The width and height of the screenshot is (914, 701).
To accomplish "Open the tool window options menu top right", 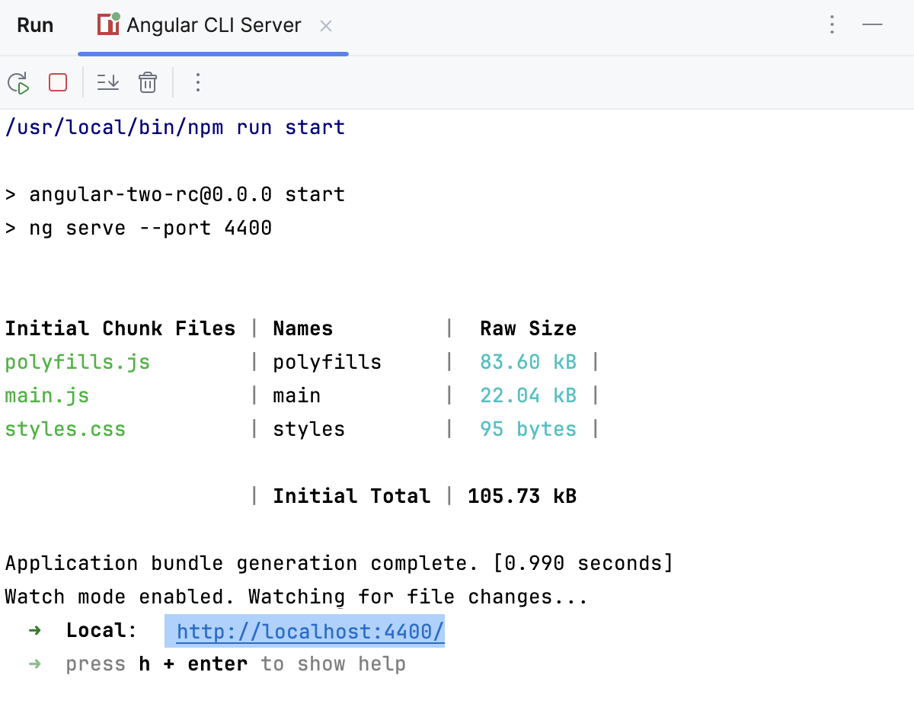I will click(832, 24).
